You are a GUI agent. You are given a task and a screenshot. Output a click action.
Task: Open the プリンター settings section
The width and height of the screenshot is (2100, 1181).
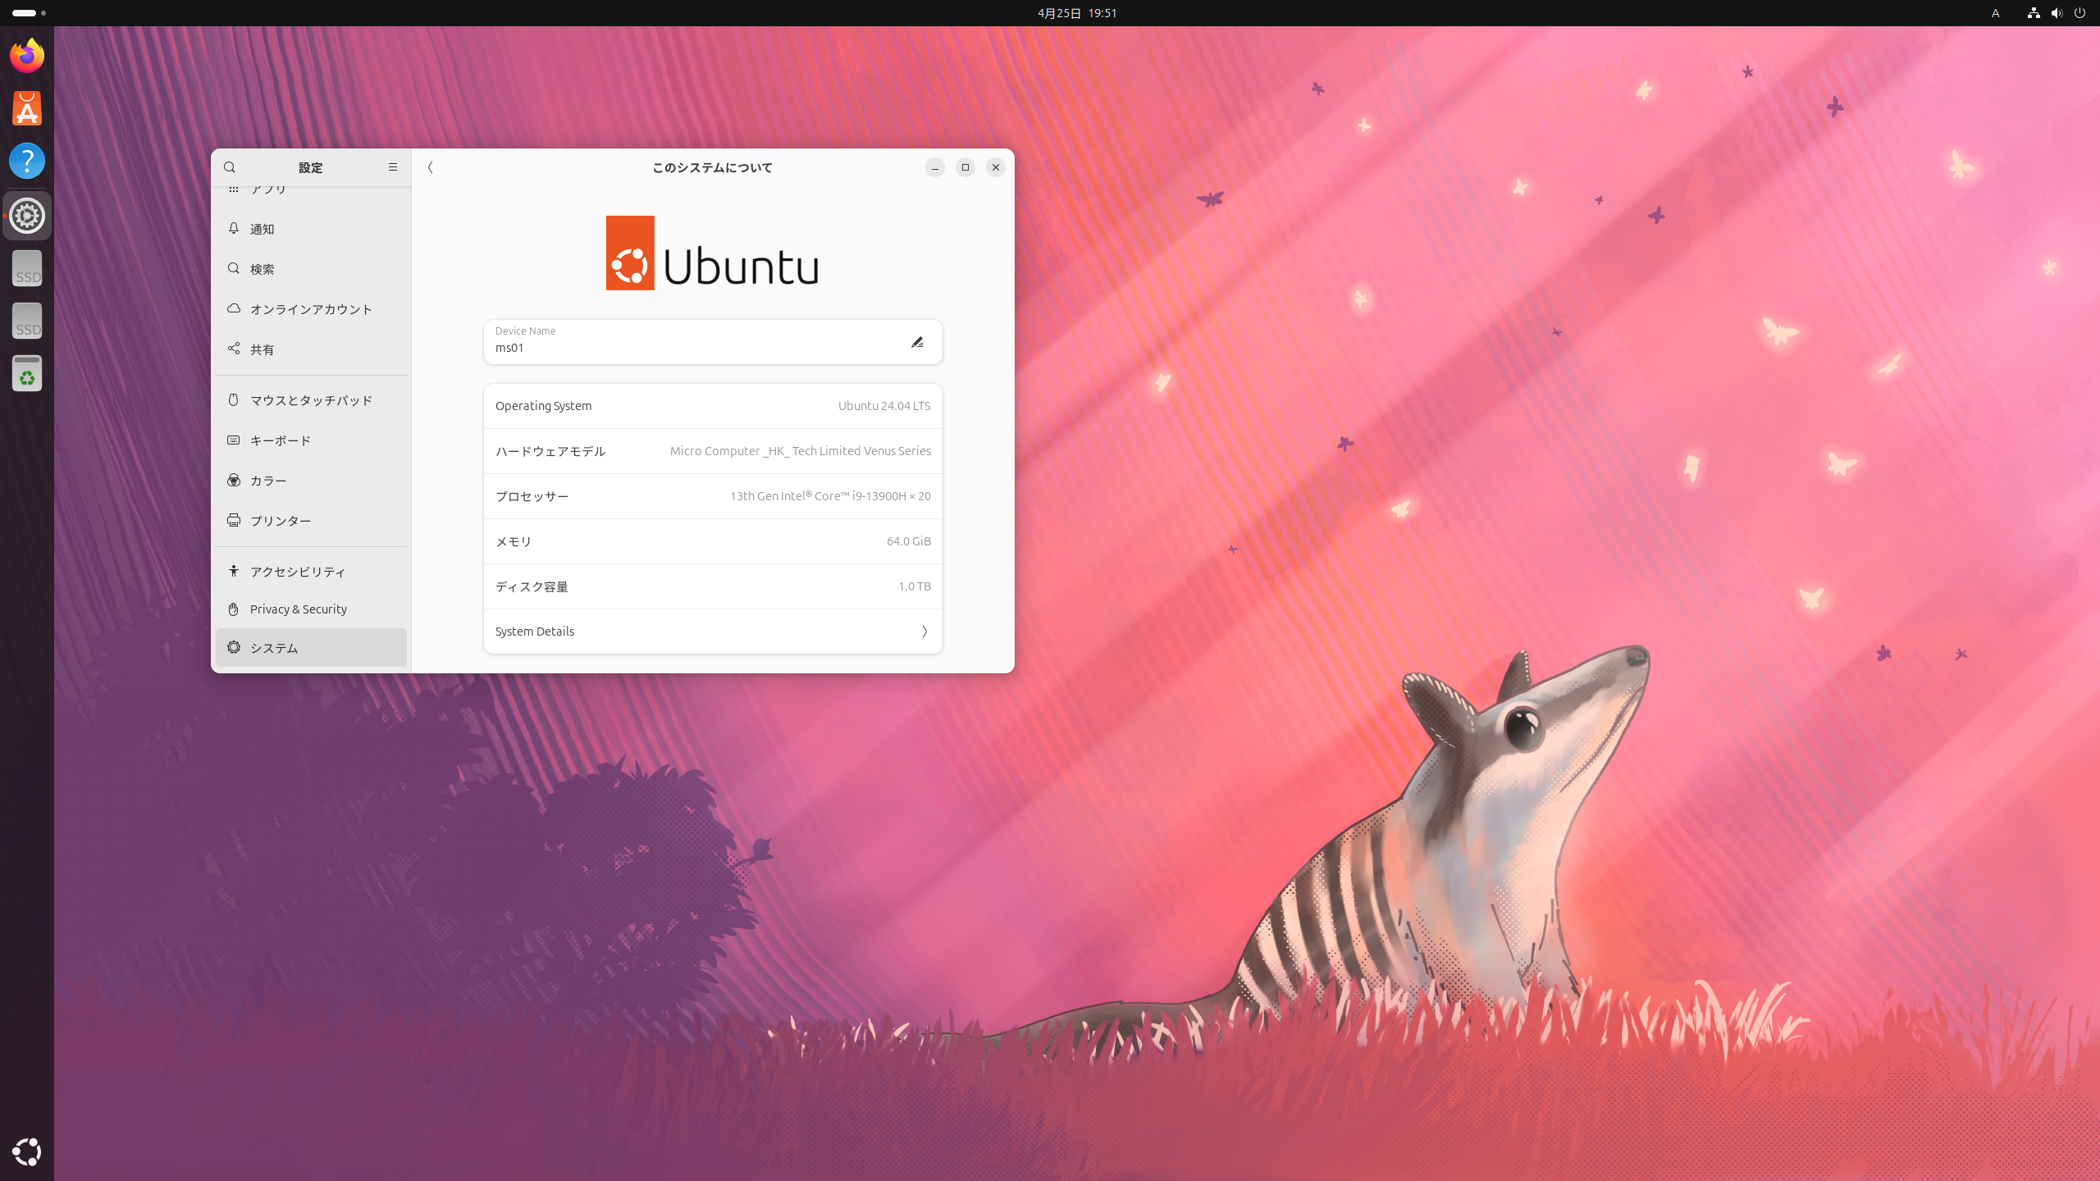pos(280,520)
